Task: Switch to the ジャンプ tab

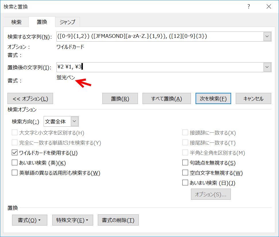Action: (x=67, y=22)
